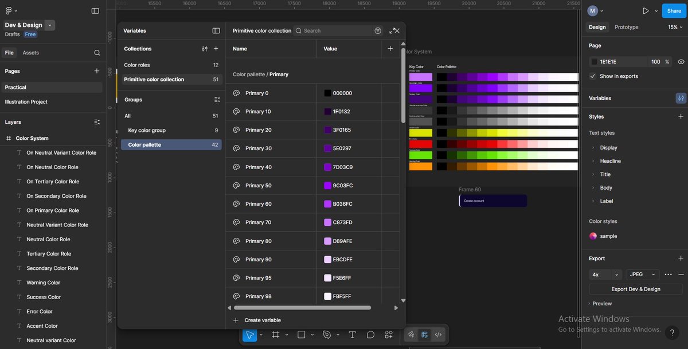688x349 pixels.
Task: Select the Key color group
Action: [171, 131]
